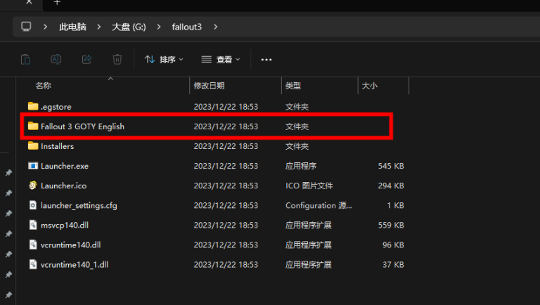Viewport: 540px width, 305px height.
Task: Click the Launcher.ico file name
Action: point(63,186)
